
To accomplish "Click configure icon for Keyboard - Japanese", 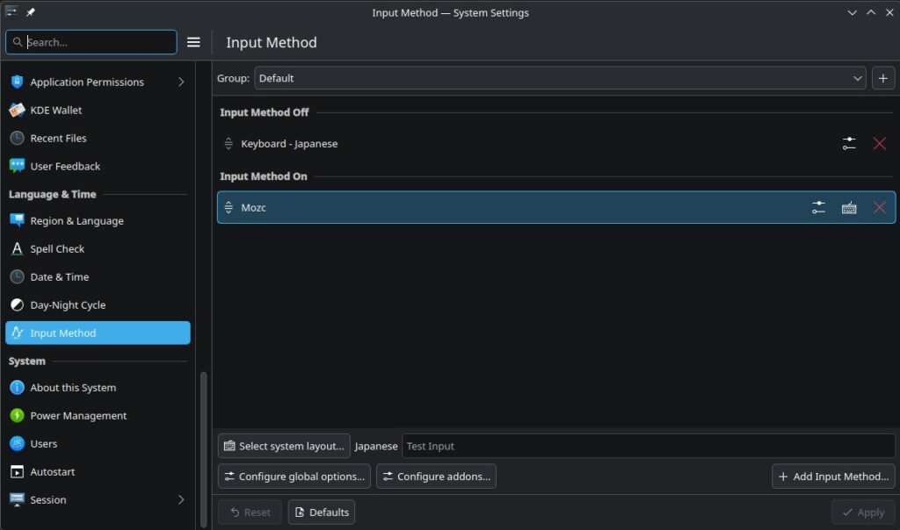I will pyautogui.click(x=848, y=144).
